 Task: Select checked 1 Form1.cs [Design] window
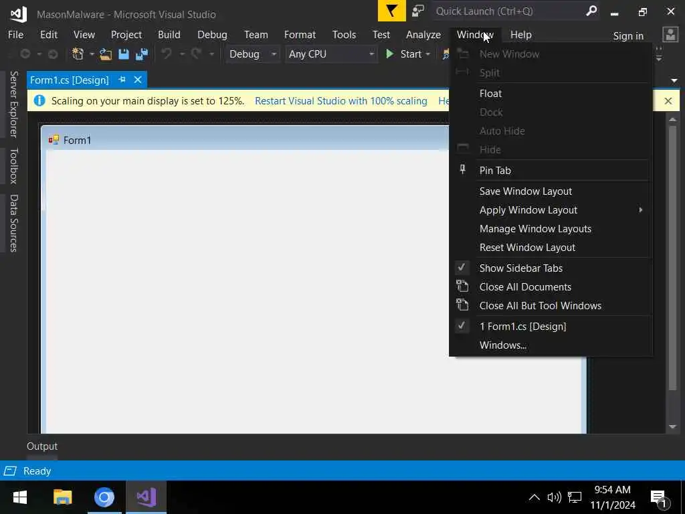click(551, 326)
